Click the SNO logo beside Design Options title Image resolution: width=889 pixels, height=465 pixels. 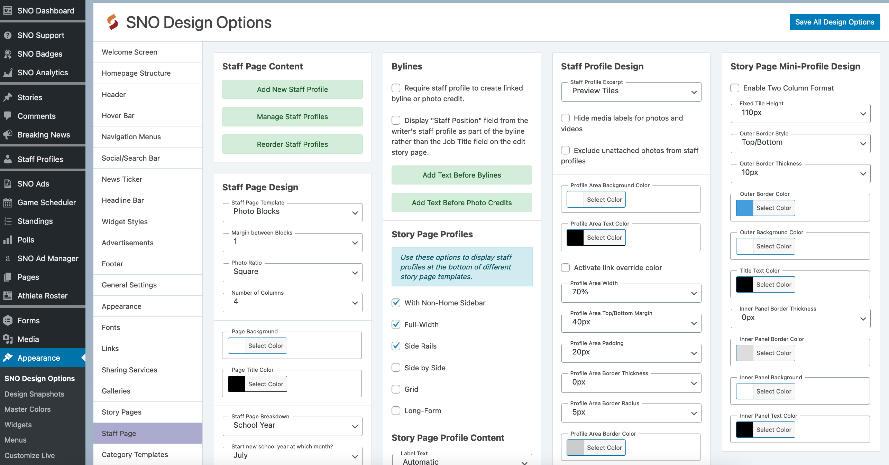pos(113,22)
